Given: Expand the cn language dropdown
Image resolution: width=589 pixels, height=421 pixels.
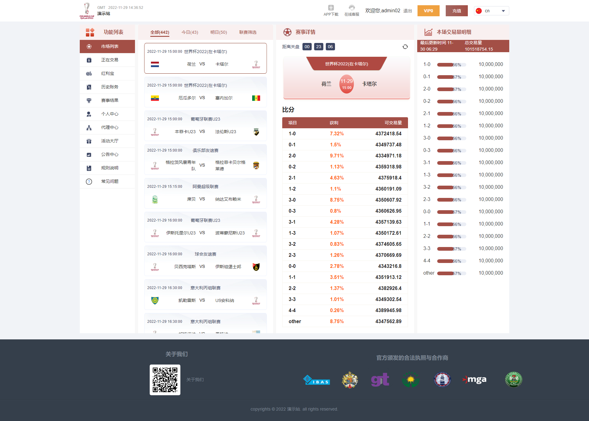Looking at the screenshot, I should [x=491, y=11].
